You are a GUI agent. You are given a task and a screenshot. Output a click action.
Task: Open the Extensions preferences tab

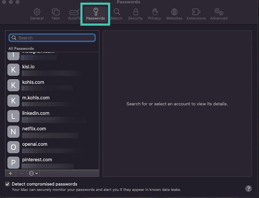196,14
